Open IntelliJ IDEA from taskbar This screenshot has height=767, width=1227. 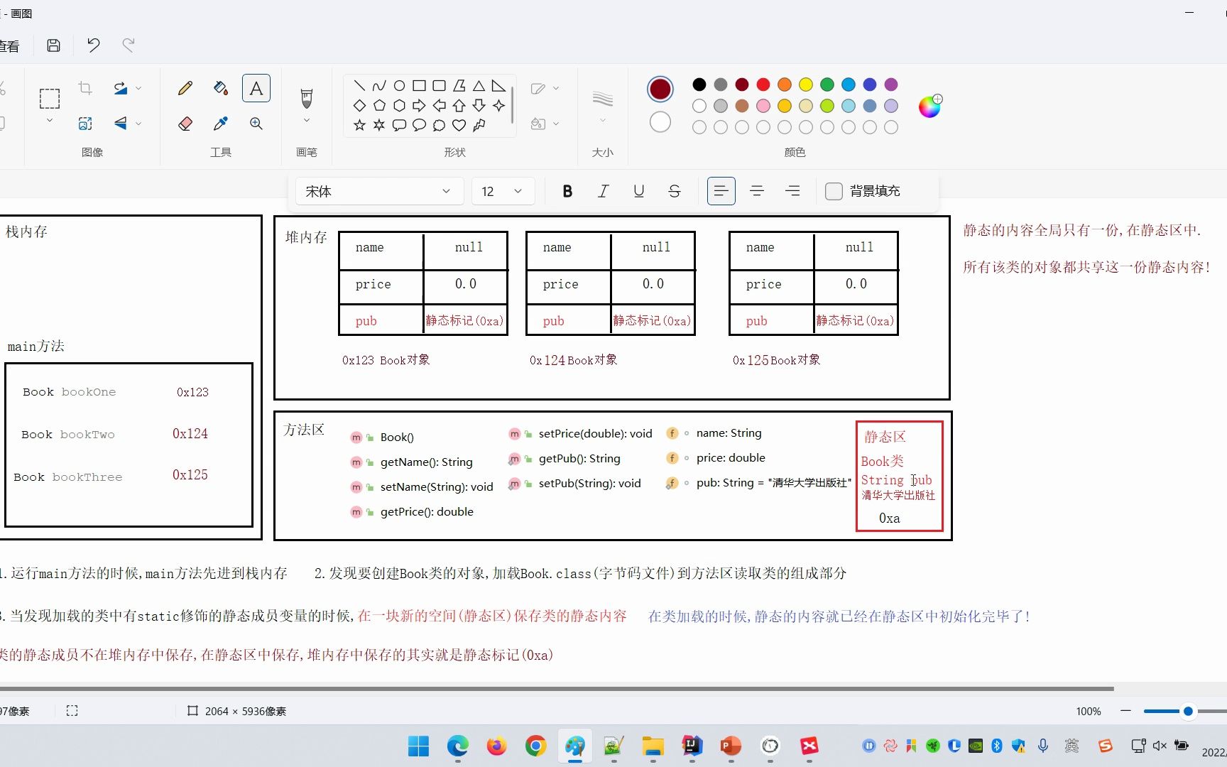pyautogui.click(x=692, y=746)
